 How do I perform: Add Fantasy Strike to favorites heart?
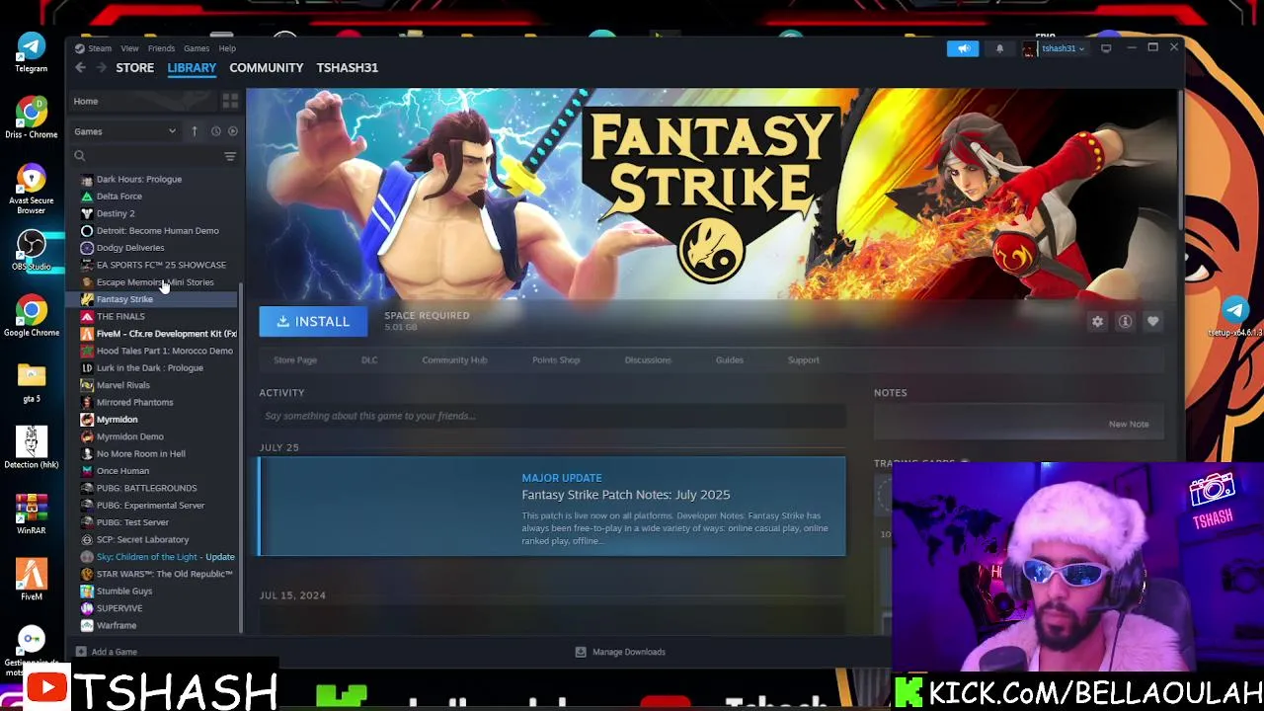tap(1152, 321)
